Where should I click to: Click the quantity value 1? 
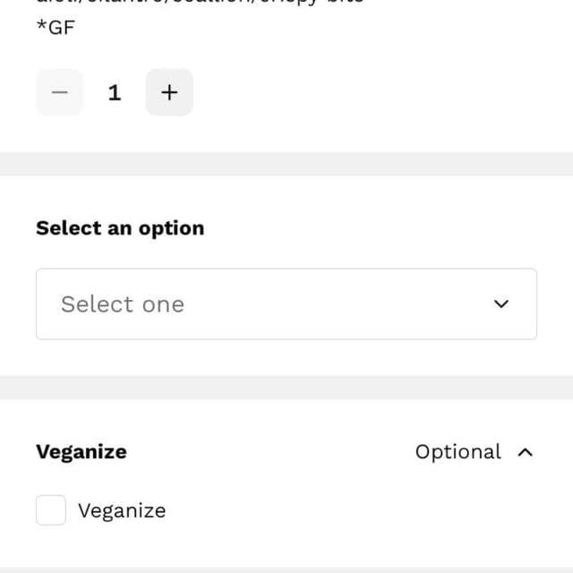tap(115, 92)
